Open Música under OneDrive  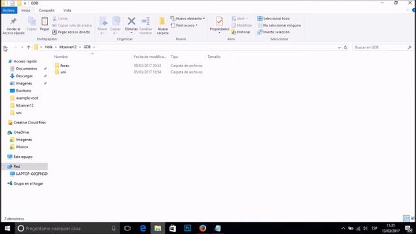point(21,147)
